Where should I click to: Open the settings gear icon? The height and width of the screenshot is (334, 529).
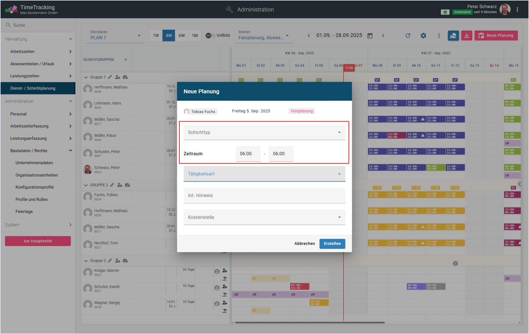(423, 36)
